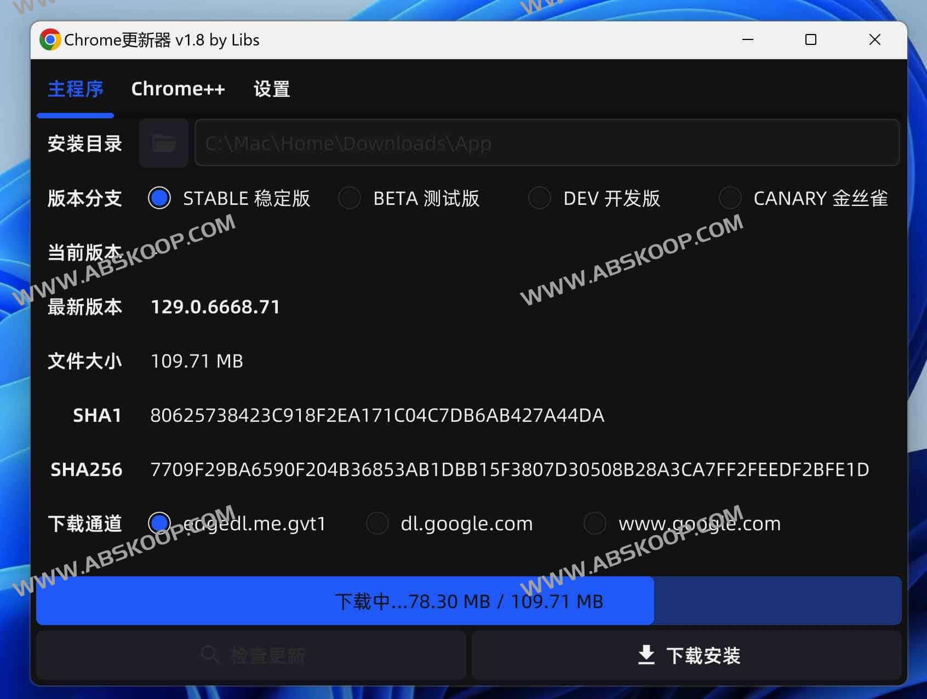Open the folder browse icon for install directory
The width and height of the screenshot is (927, 699).
[163, 144]
